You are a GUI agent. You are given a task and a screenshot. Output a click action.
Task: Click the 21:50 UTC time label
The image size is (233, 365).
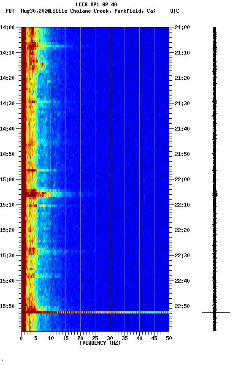(x=182, y=154)
